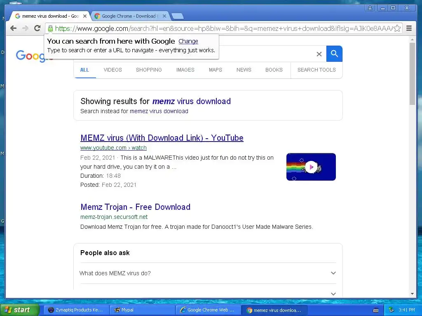Open SEARCH TOOLS
422x316 pixels.
coord(316,70)
